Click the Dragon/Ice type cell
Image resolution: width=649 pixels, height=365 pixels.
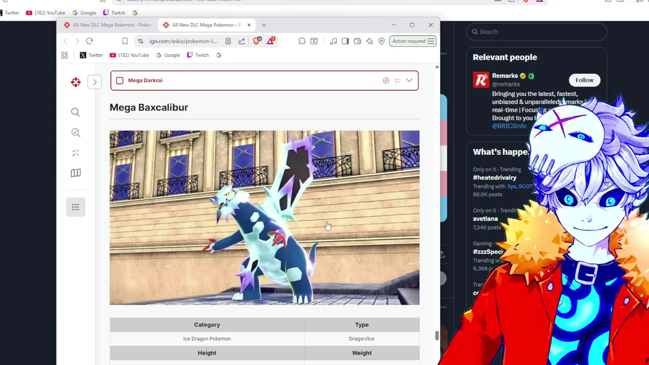click(362, 339)
